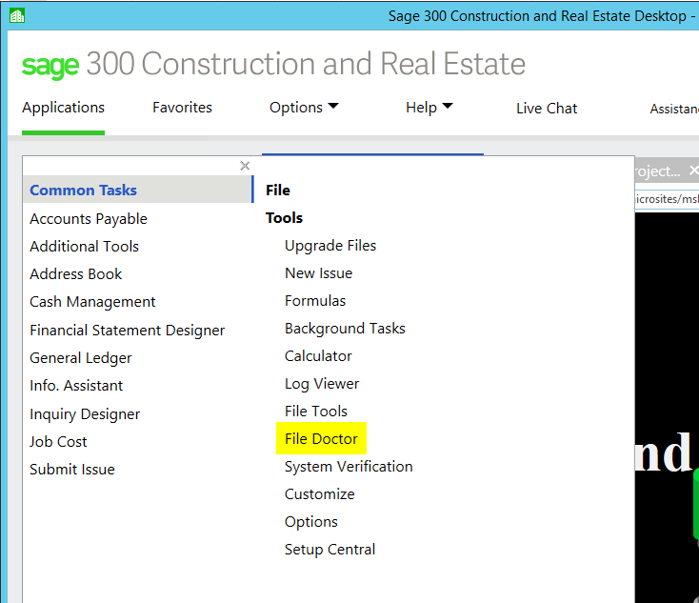Open Additional Tools category
Viewport: 699px width, 603px height.
(84, 246)
